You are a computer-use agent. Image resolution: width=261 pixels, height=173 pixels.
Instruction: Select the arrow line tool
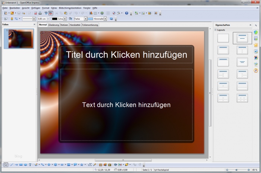click(x=16, y=165)
